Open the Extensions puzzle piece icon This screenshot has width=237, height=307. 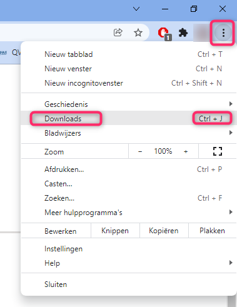click(183, 33)
